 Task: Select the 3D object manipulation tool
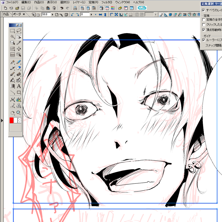[x=19, y=55]
